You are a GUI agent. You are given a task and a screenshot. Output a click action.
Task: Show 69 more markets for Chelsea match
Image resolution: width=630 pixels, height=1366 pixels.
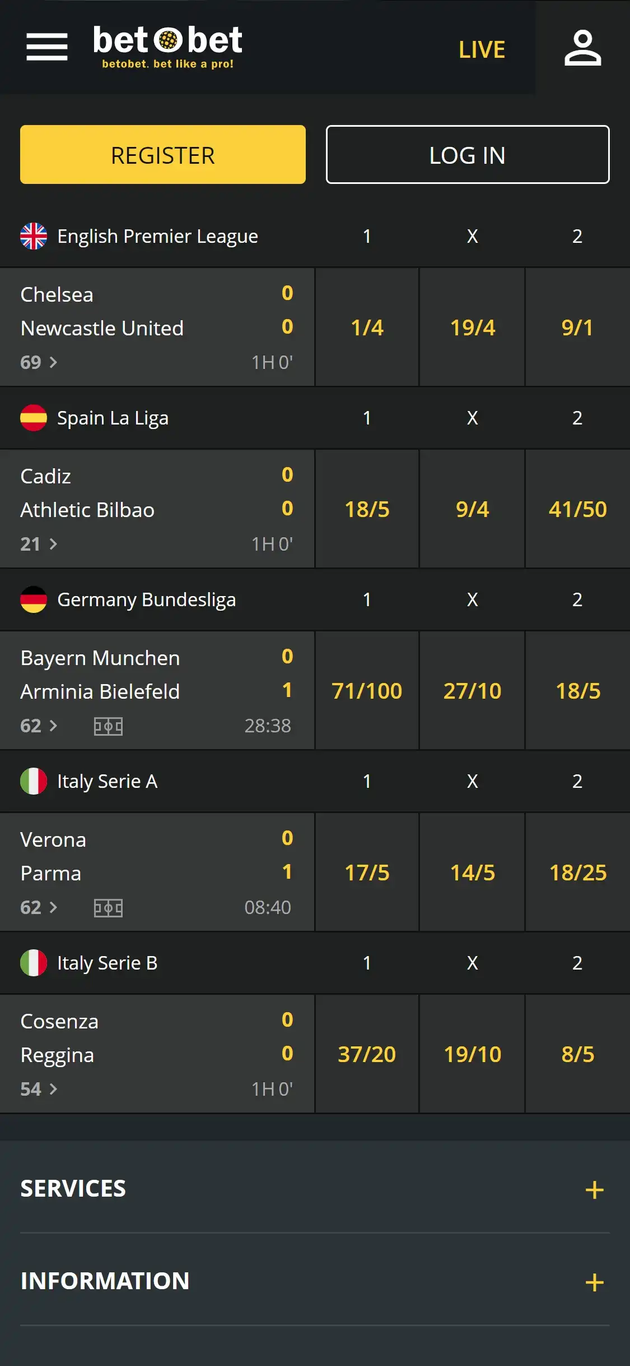[39, 362]
